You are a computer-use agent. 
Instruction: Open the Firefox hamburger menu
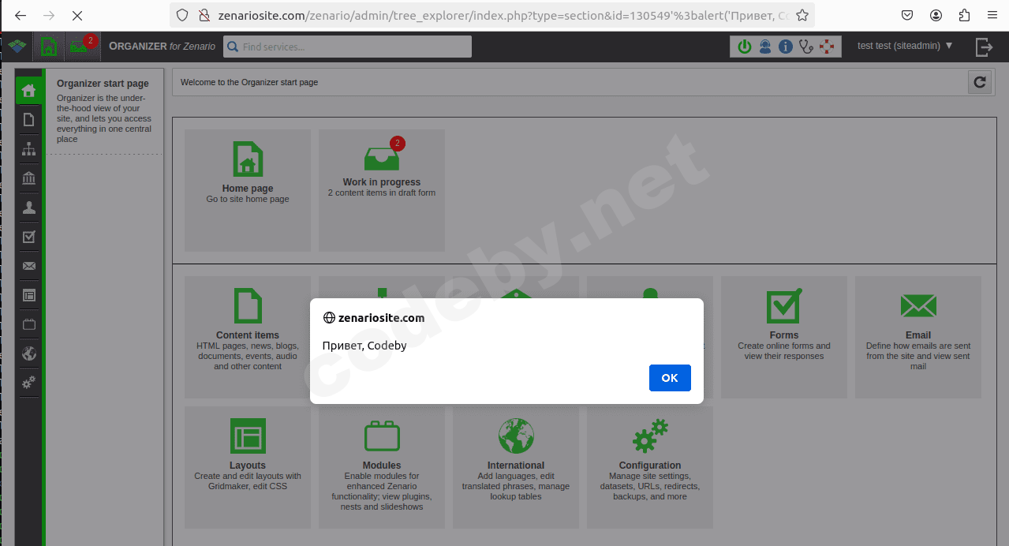992,15
